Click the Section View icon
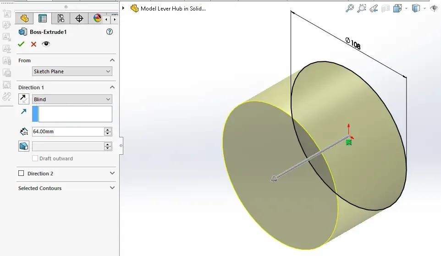The width and height of the screenshot is (441, 256). pos(386,8)
